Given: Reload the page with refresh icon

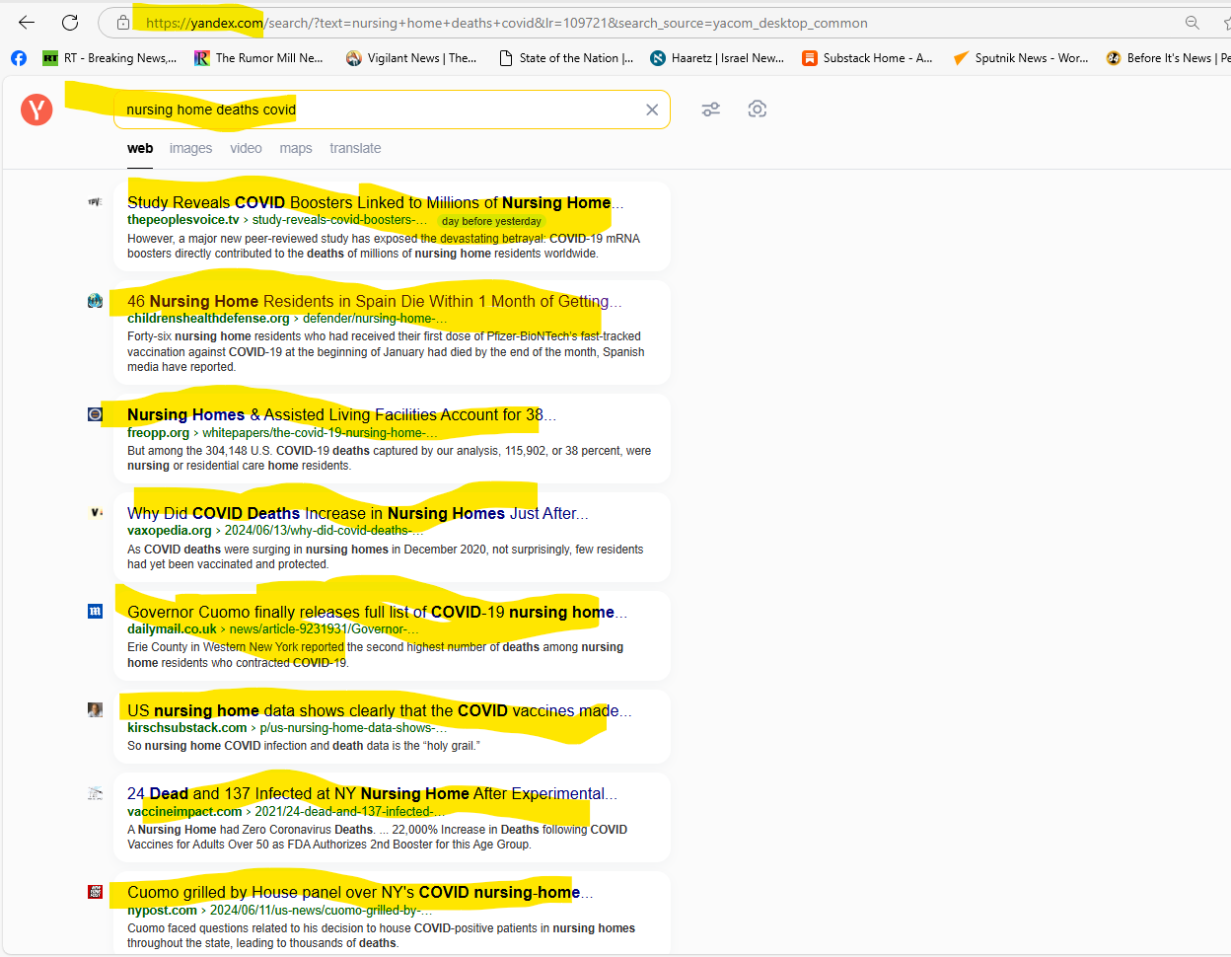Looking at the screenshot, I should (70, 22).
